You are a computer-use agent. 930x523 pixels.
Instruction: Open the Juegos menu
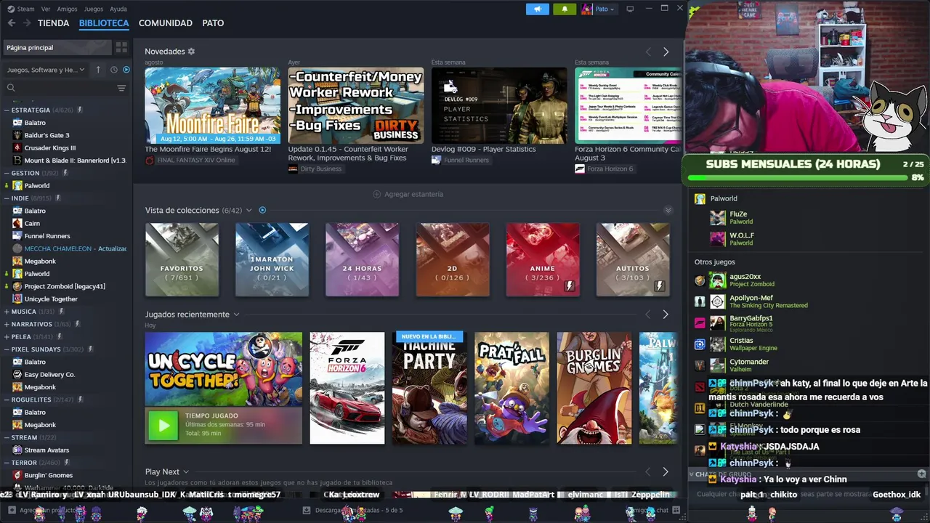94,9
